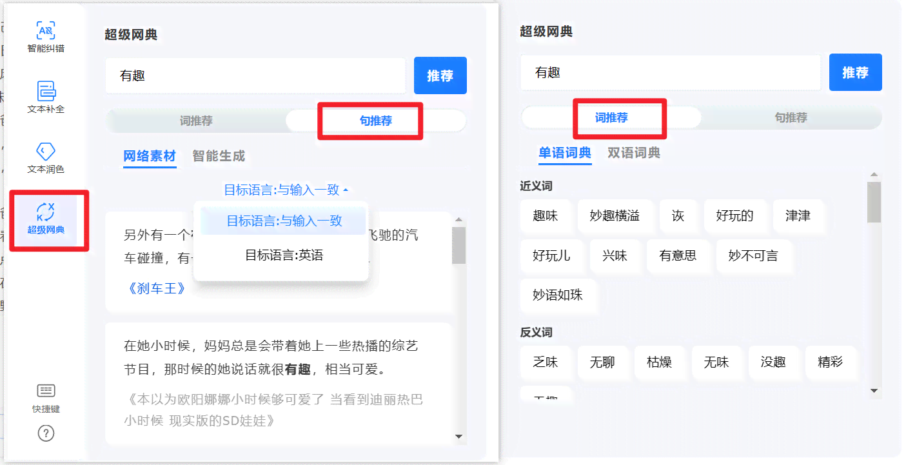
Task: Focus the 有趣 search field in right panel
Action: coord(671,72)
